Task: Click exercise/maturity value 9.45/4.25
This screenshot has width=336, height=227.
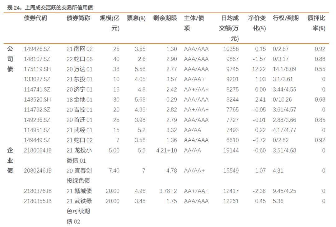Action: point(284,191)
